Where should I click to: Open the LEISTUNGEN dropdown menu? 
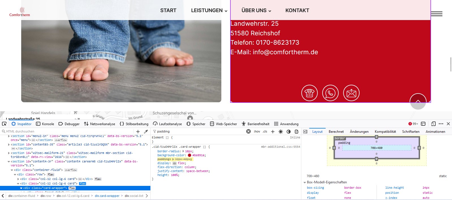pos(209,10)
